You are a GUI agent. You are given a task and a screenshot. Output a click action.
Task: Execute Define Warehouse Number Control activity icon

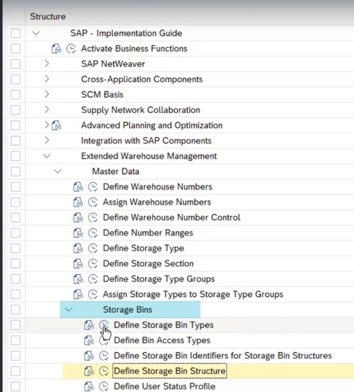[93, 217]
